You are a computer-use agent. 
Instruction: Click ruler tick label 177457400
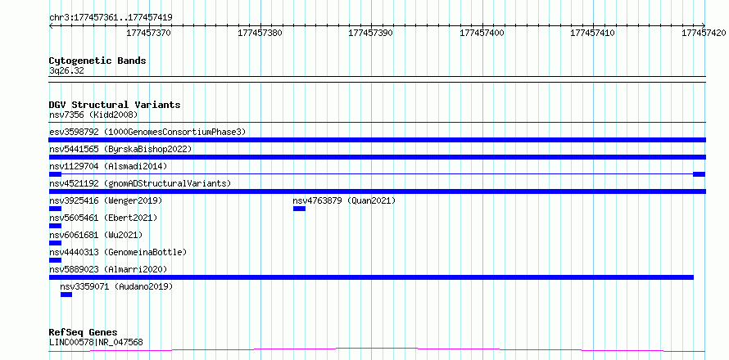[x=482, y=33]
